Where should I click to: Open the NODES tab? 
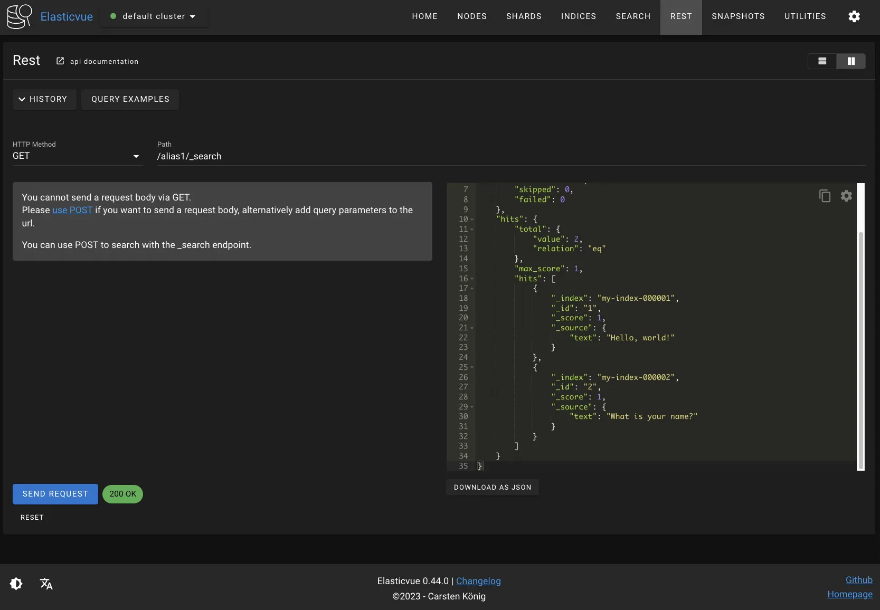click(x=472, y=16)
